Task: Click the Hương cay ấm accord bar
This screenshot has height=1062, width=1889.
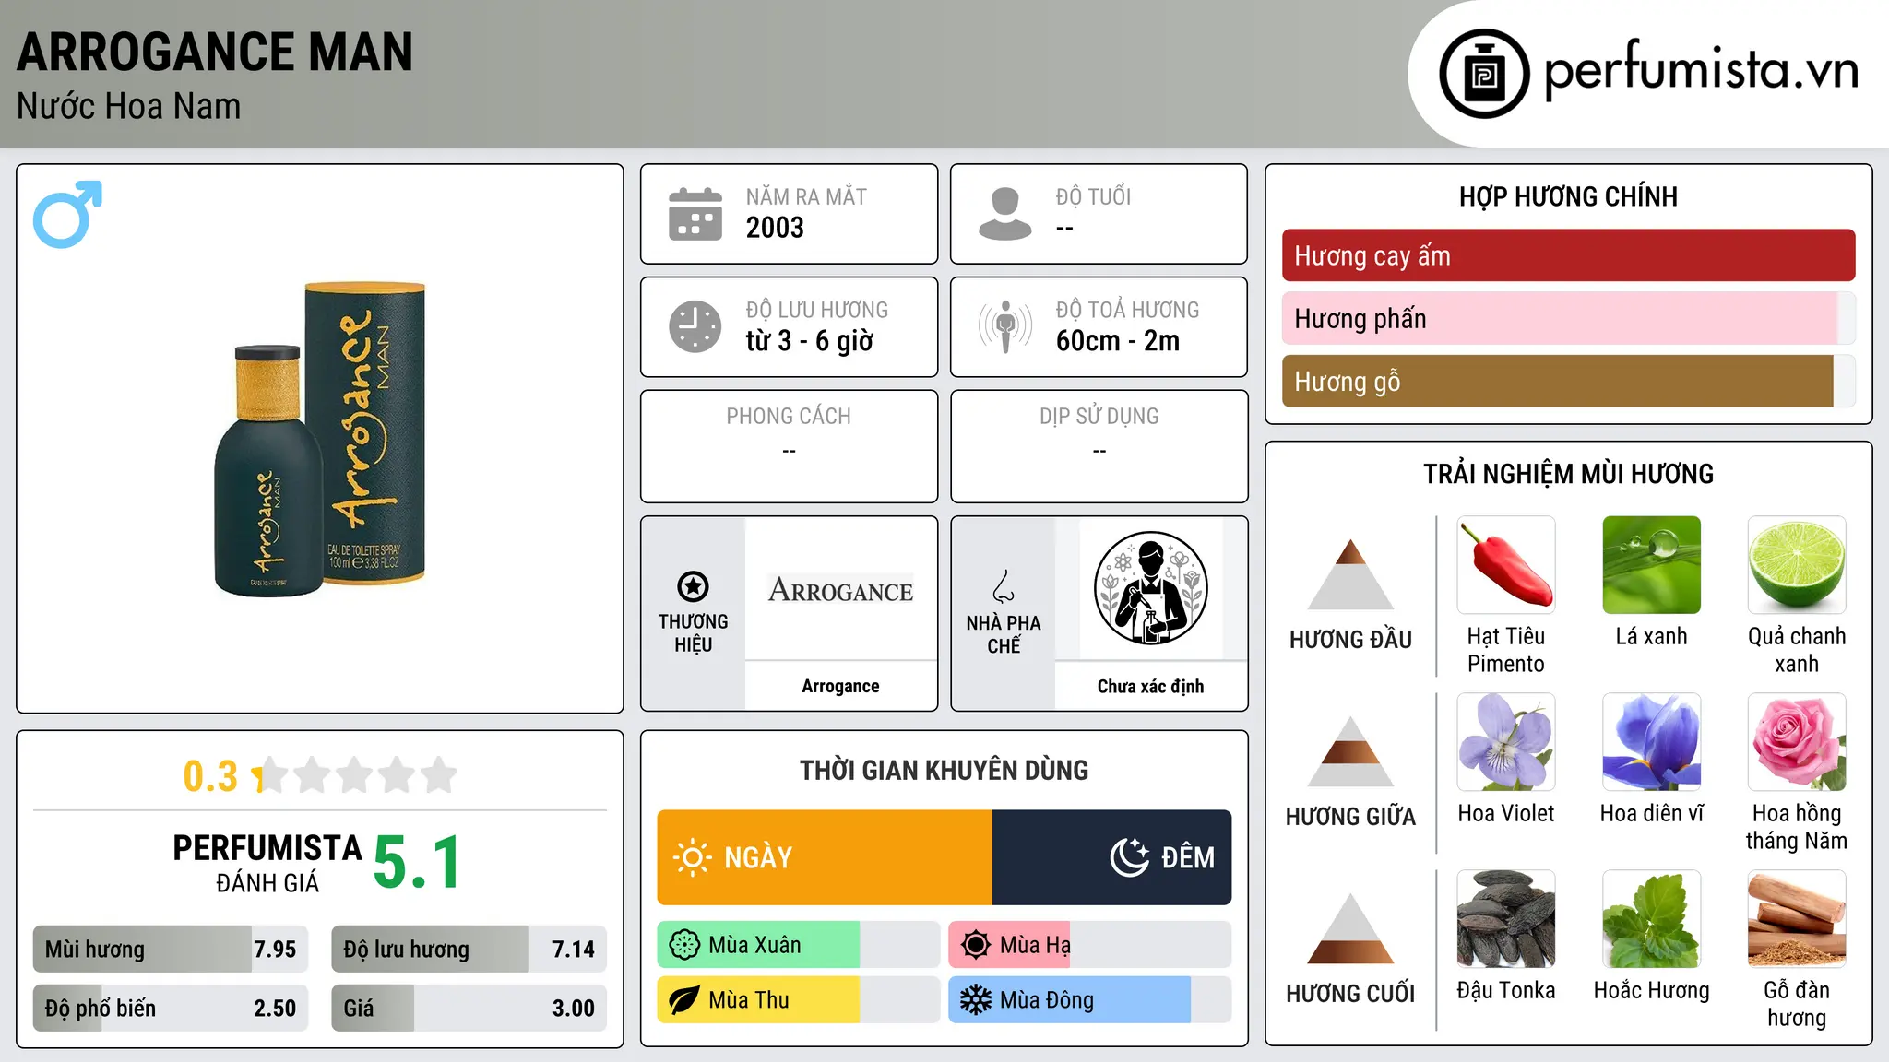Action: coord(1568,255)
